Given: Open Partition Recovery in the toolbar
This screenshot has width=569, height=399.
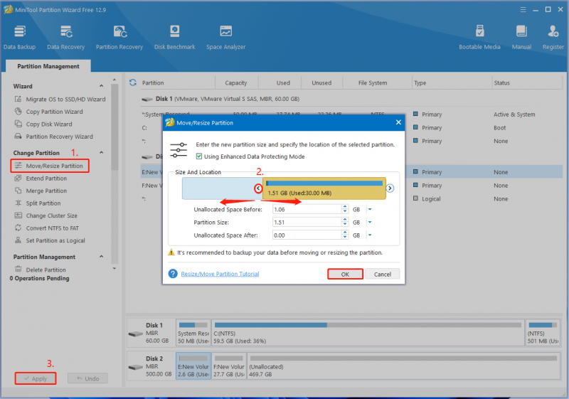Looking at the screenshot, I should pos(119,38).
